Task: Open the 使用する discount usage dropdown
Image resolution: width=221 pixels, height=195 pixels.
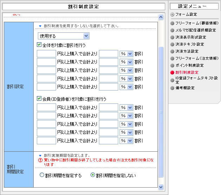Action: point(63,36)
